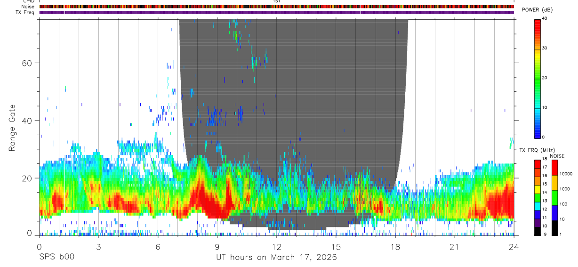Select the 3 tick on UT hours axis
Screen dimensions: 578x267
tap(98, 247)
